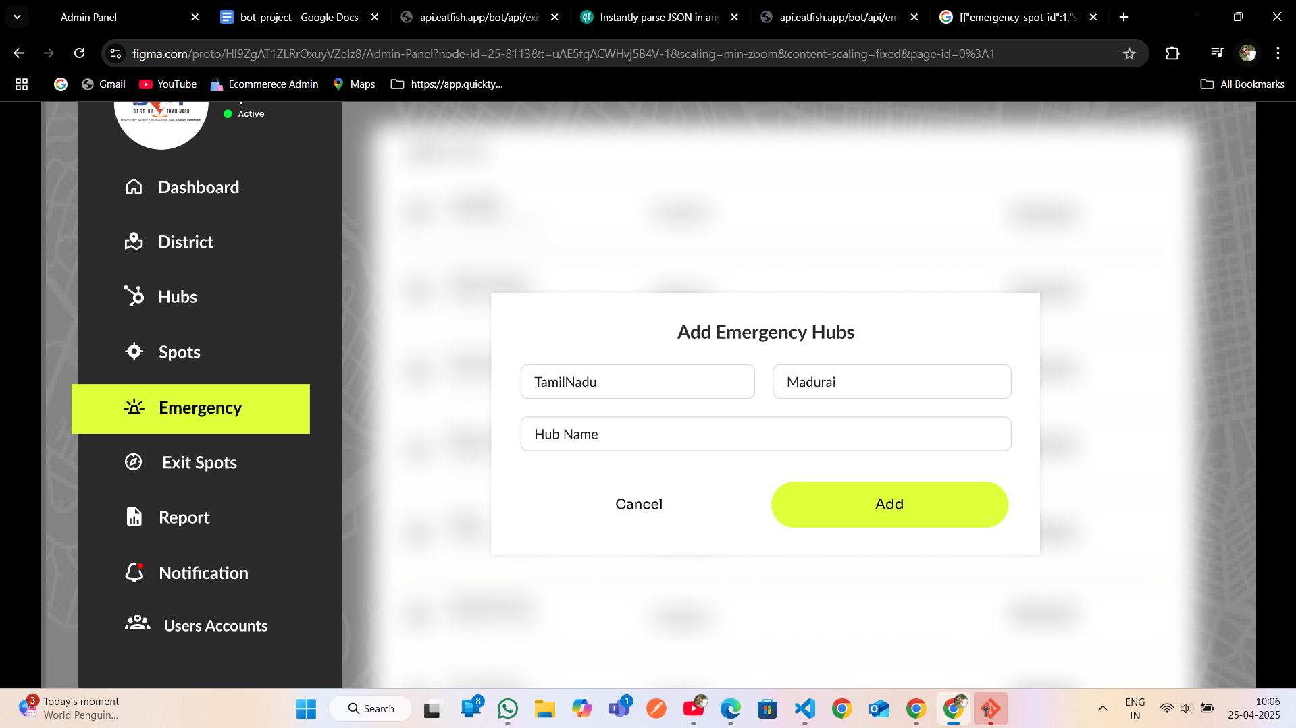Viewport: 1296px width, 728px height.
Task: Click the Exit Spots compass icon
Action: pyautogui.click(x=134, y=462)
